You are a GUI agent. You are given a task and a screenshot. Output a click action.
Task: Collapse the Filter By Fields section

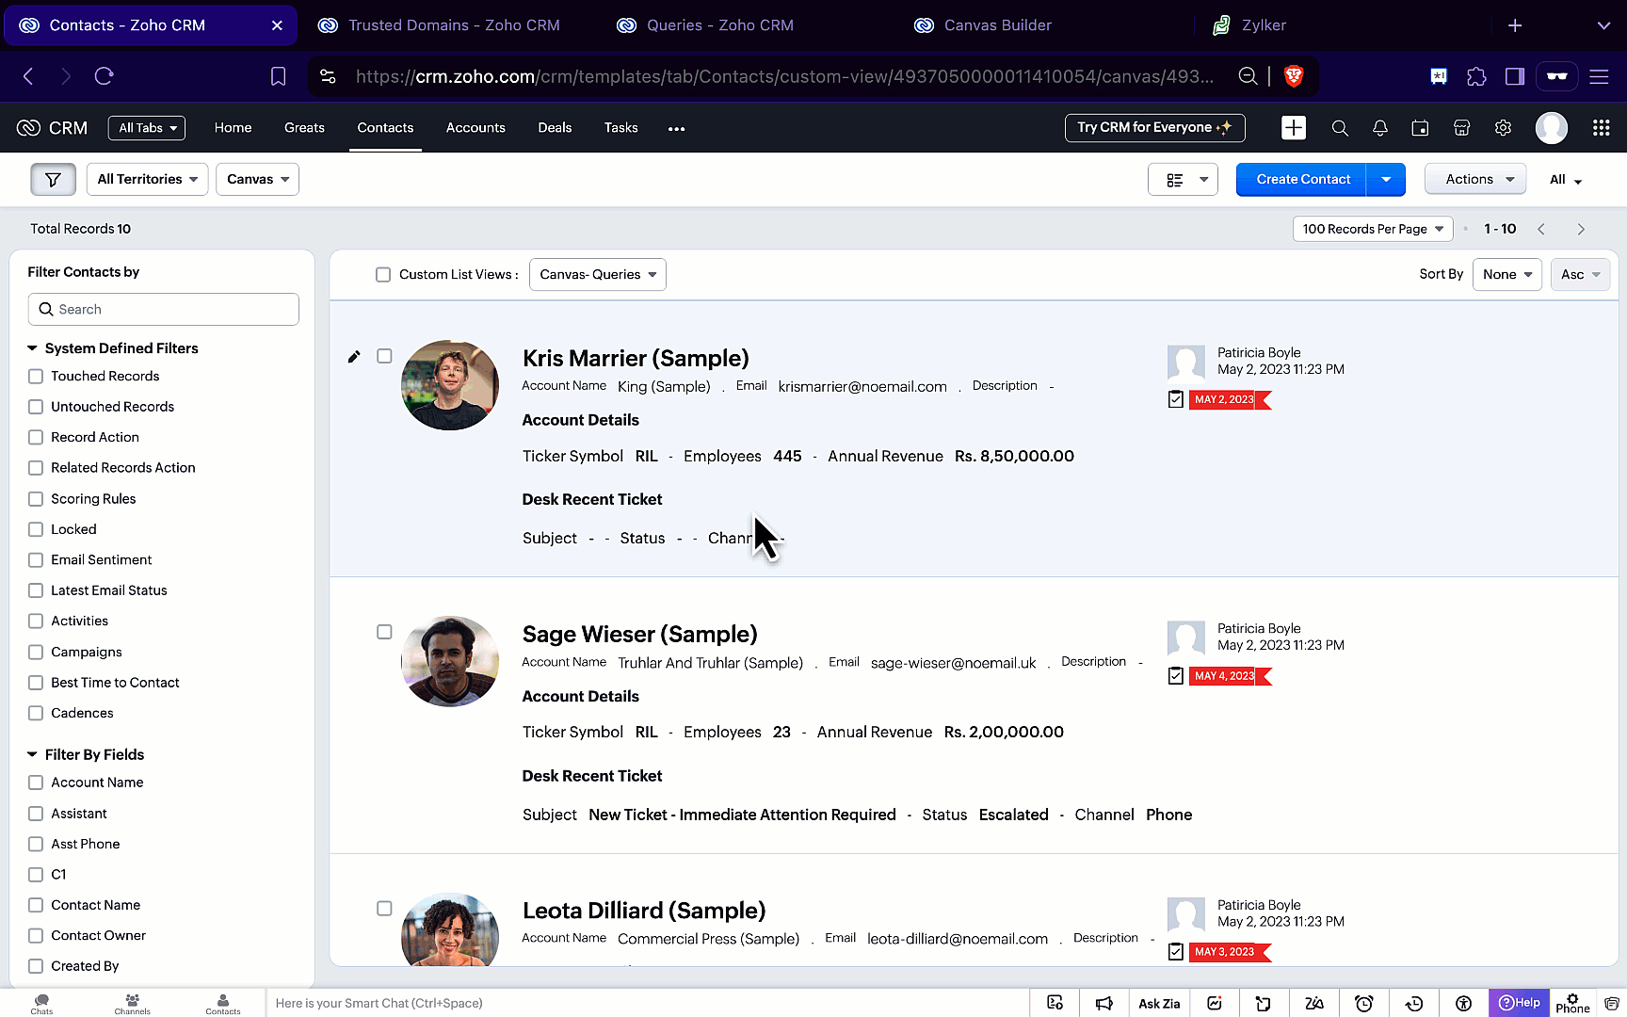[x=32, y=754]
